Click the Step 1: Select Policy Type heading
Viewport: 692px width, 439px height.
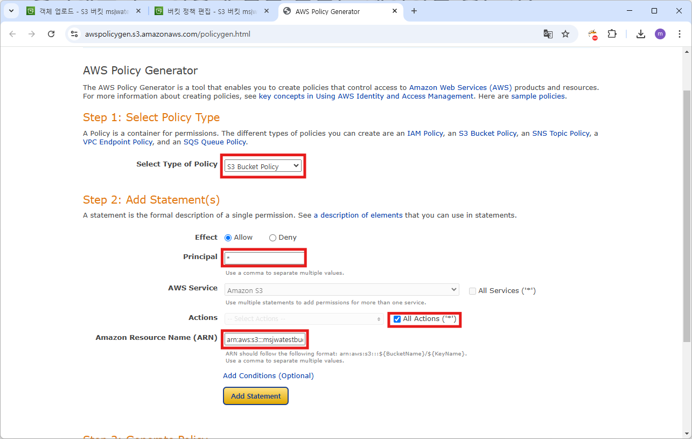click(x=151, y=117)
